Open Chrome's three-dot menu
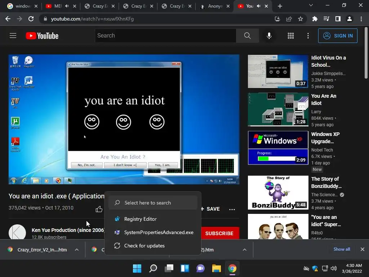The image size is (369, 277). tap(361, 19)
